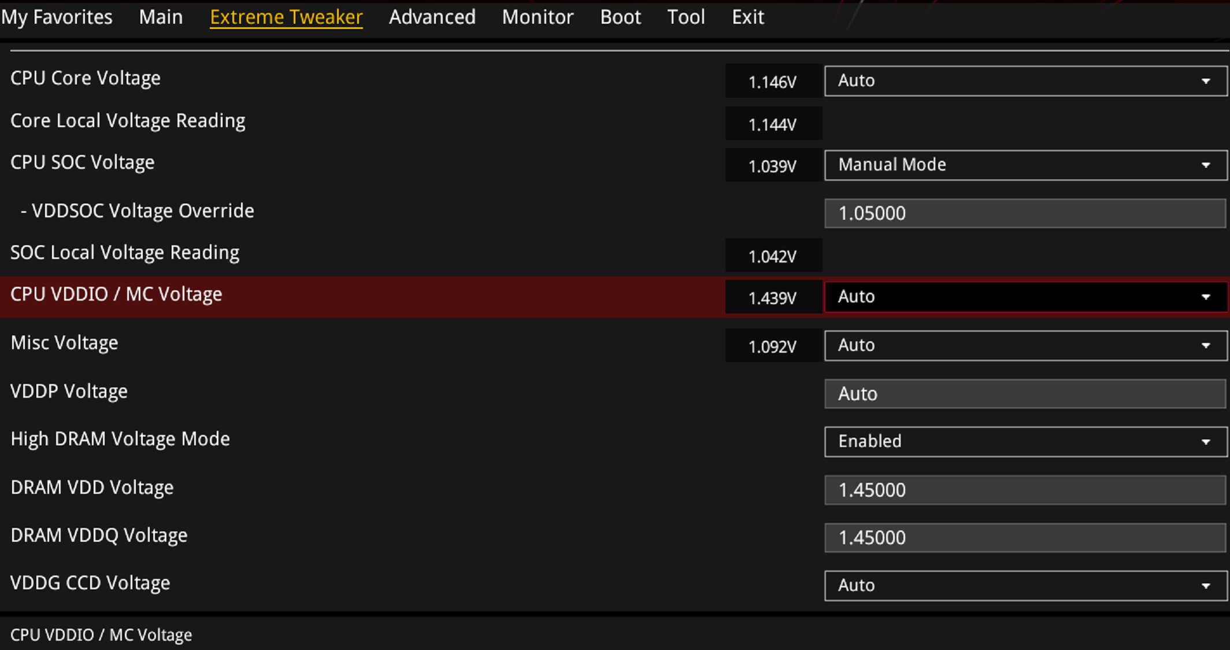Open CPU SOC Voltage Manual Mode dropdown
This screenshot has height=650, width=1230.
1025,165
